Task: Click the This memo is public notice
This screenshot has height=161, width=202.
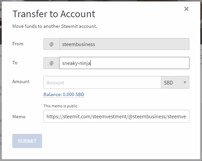Action: 61,106
